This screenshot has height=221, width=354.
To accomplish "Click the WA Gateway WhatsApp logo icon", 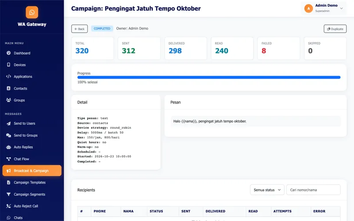I will coord(32,12).
